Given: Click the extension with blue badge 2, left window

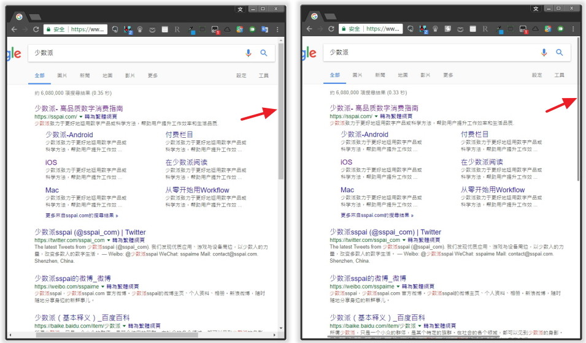Looking at the screenshot, I should (128, 29).
